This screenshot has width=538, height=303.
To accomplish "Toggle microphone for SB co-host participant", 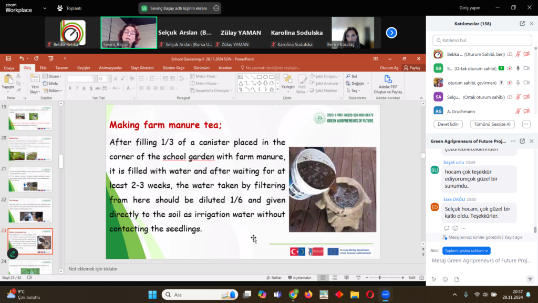I will pos(518,68).
